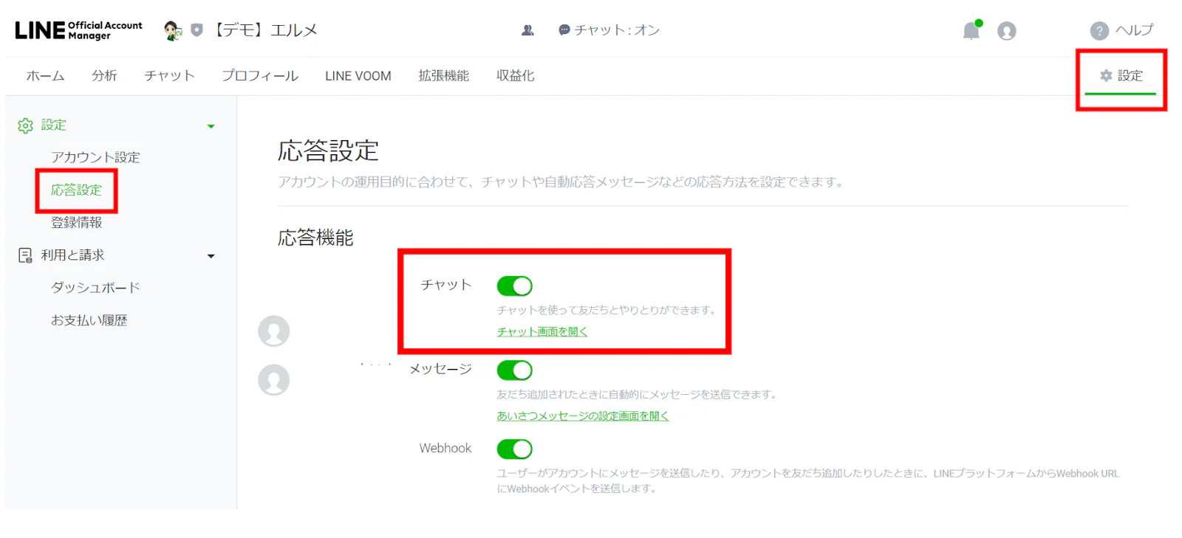The height and width of the screenshot is (538, 1182).
Task: Open ダッシュボード in the sidebar
Action: pyautogui.click(x=95, y=288)
